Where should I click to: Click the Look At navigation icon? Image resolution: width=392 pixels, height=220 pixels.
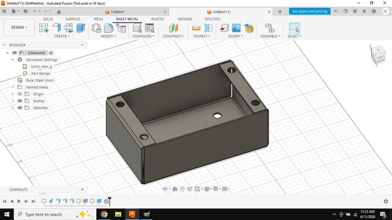tap(175, 189)
